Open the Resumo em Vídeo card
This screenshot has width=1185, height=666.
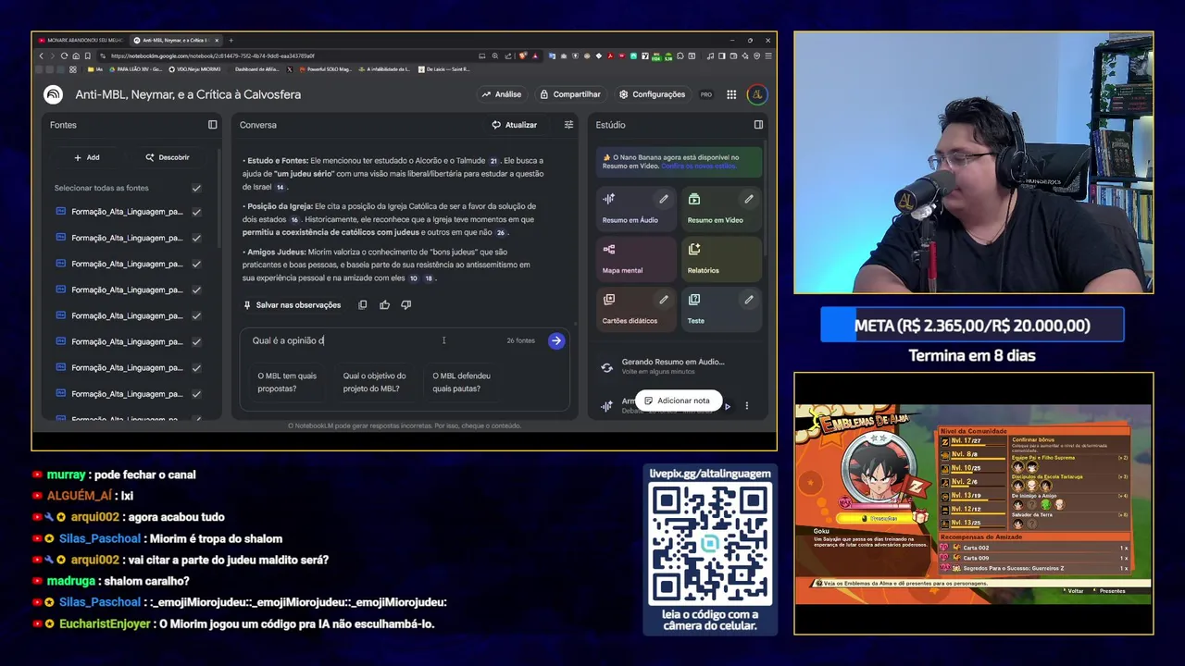click(720, 209)
